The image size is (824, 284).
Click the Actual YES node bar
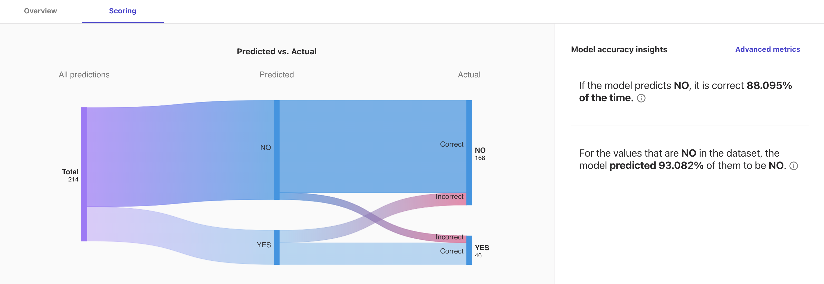coord(469,250)
